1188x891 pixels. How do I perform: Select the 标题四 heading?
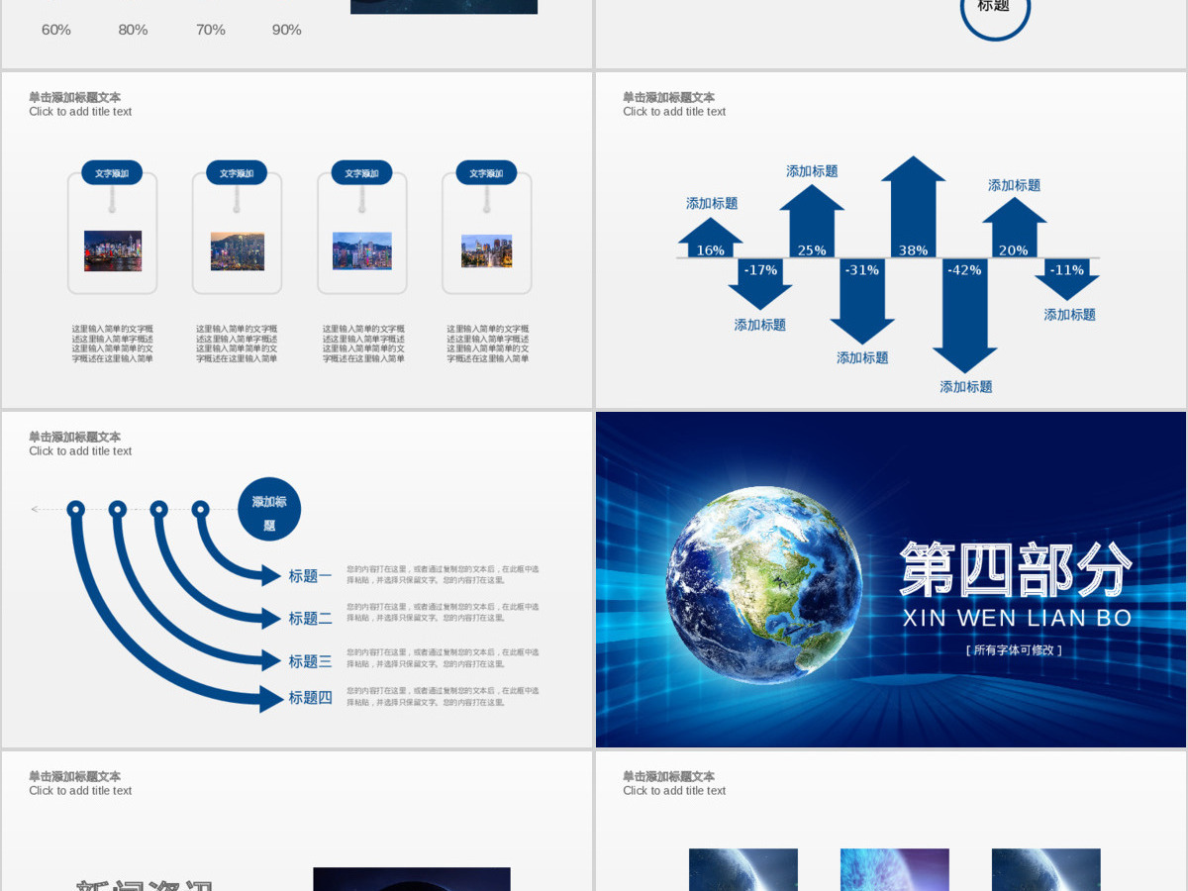point(311,697)
